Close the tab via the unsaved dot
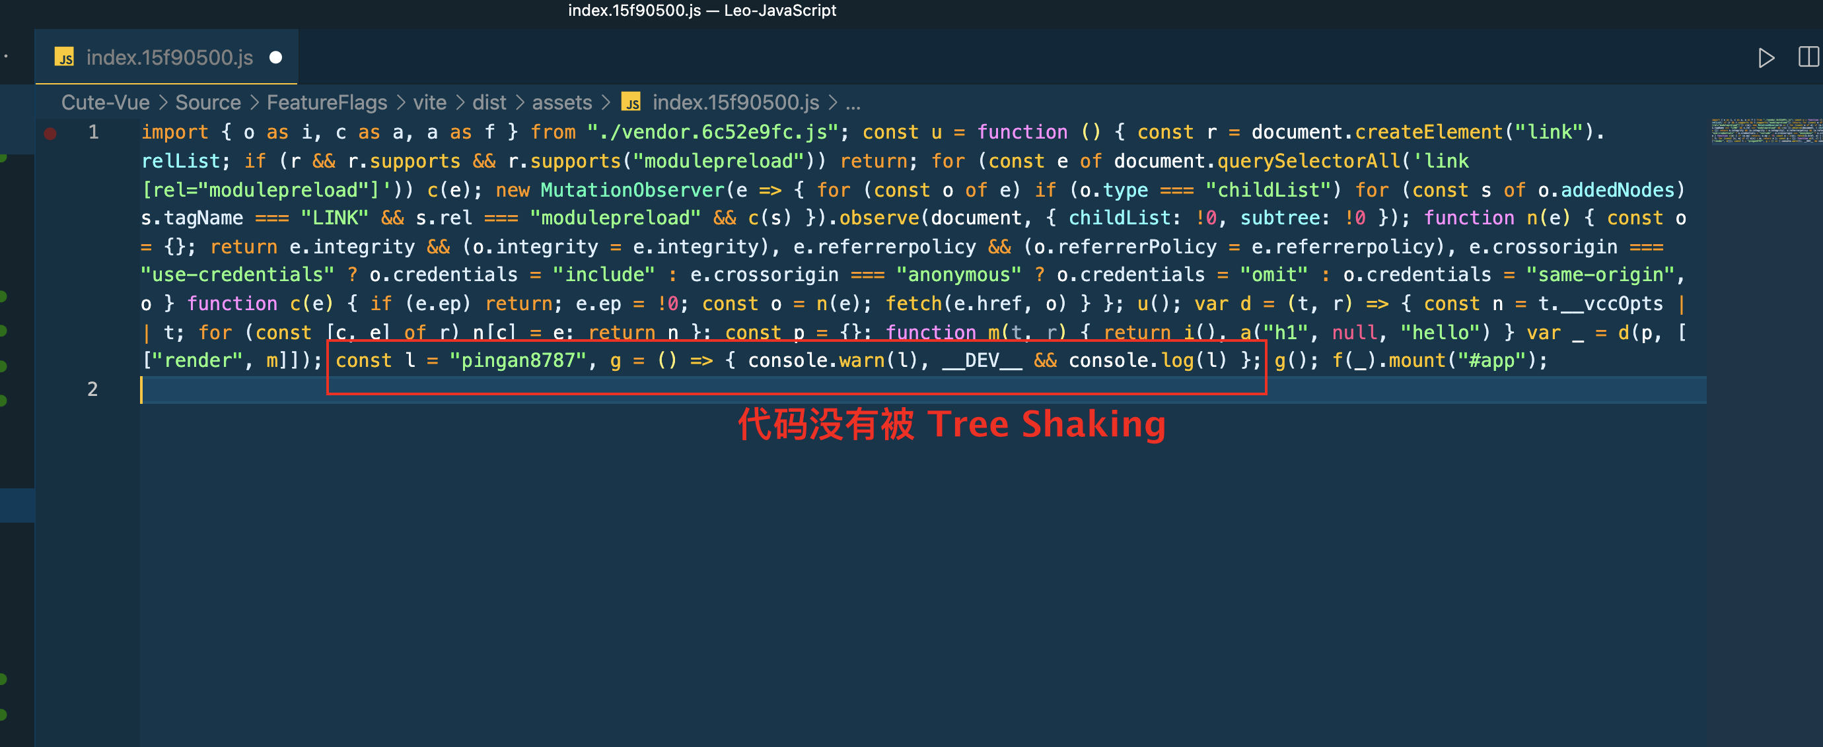The image size is (1823, 747). coord(276,58)
